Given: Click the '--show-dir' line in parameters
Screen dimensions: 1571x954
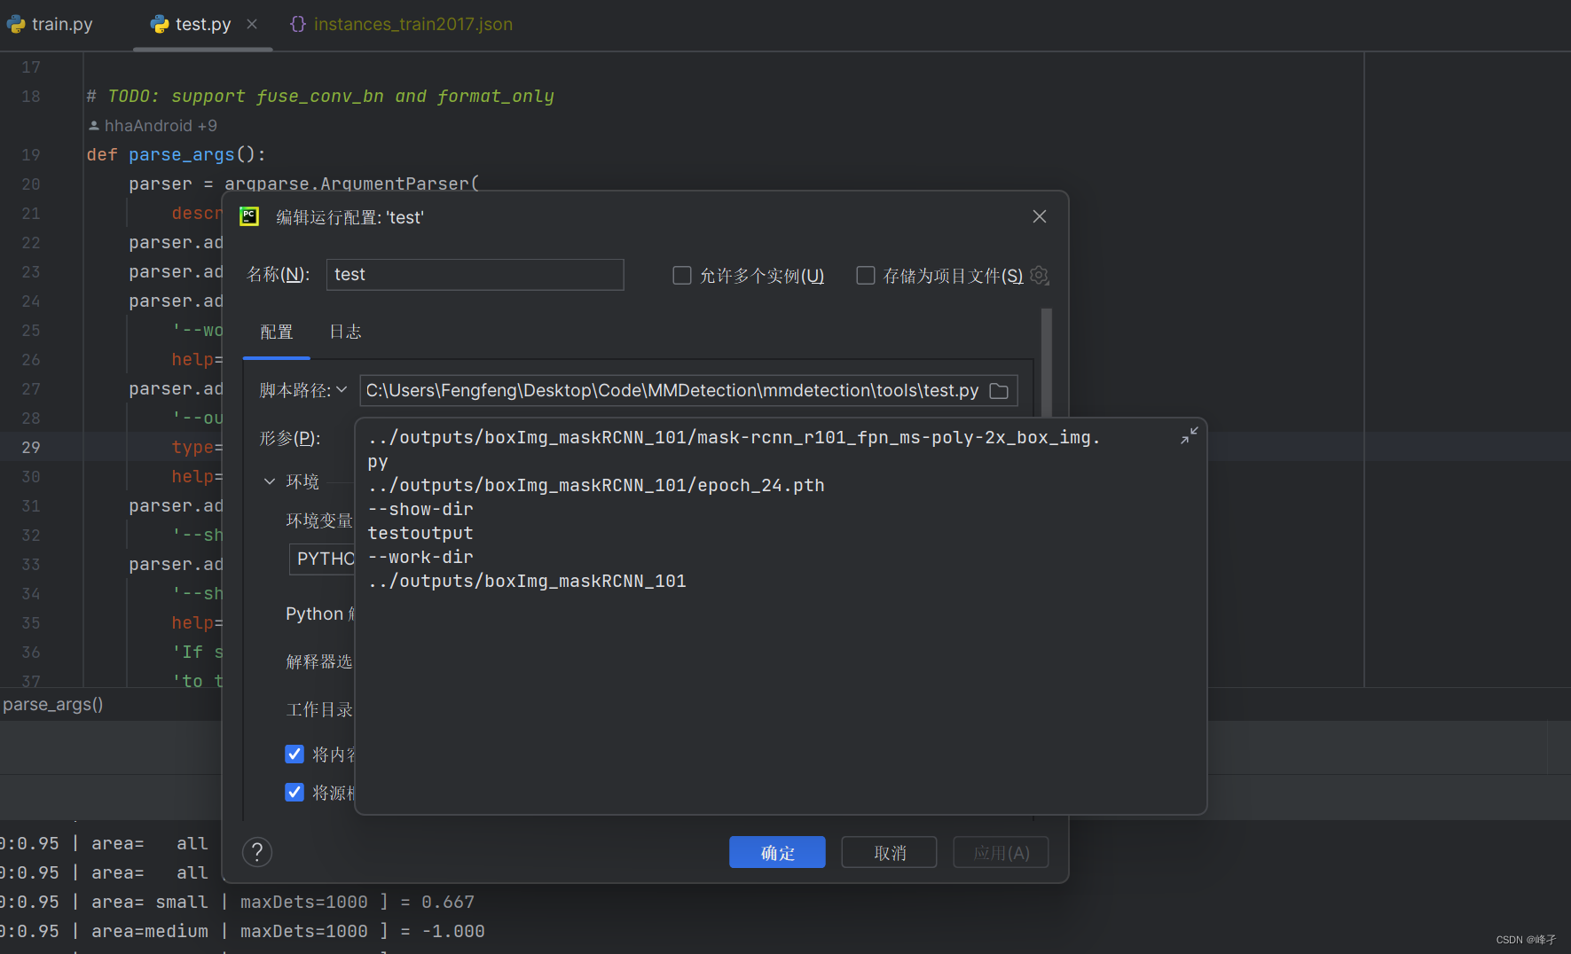Looking at the screenshot, I should 420,509.
